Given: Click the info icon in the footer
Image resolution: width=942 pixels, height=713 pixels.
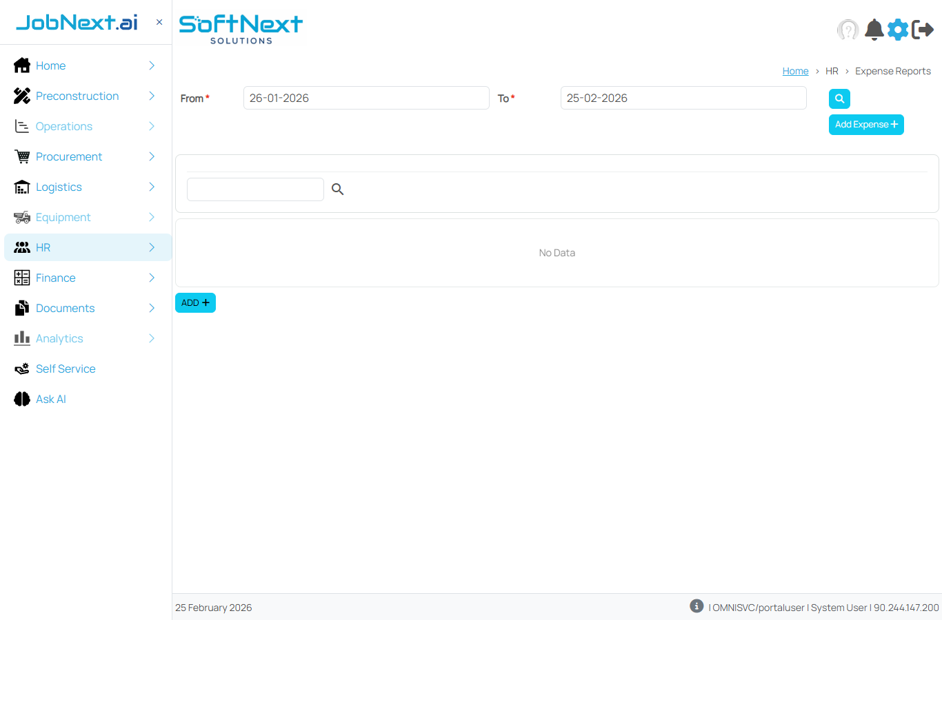Looking at the screenshot, I should (x=697, y=606).
